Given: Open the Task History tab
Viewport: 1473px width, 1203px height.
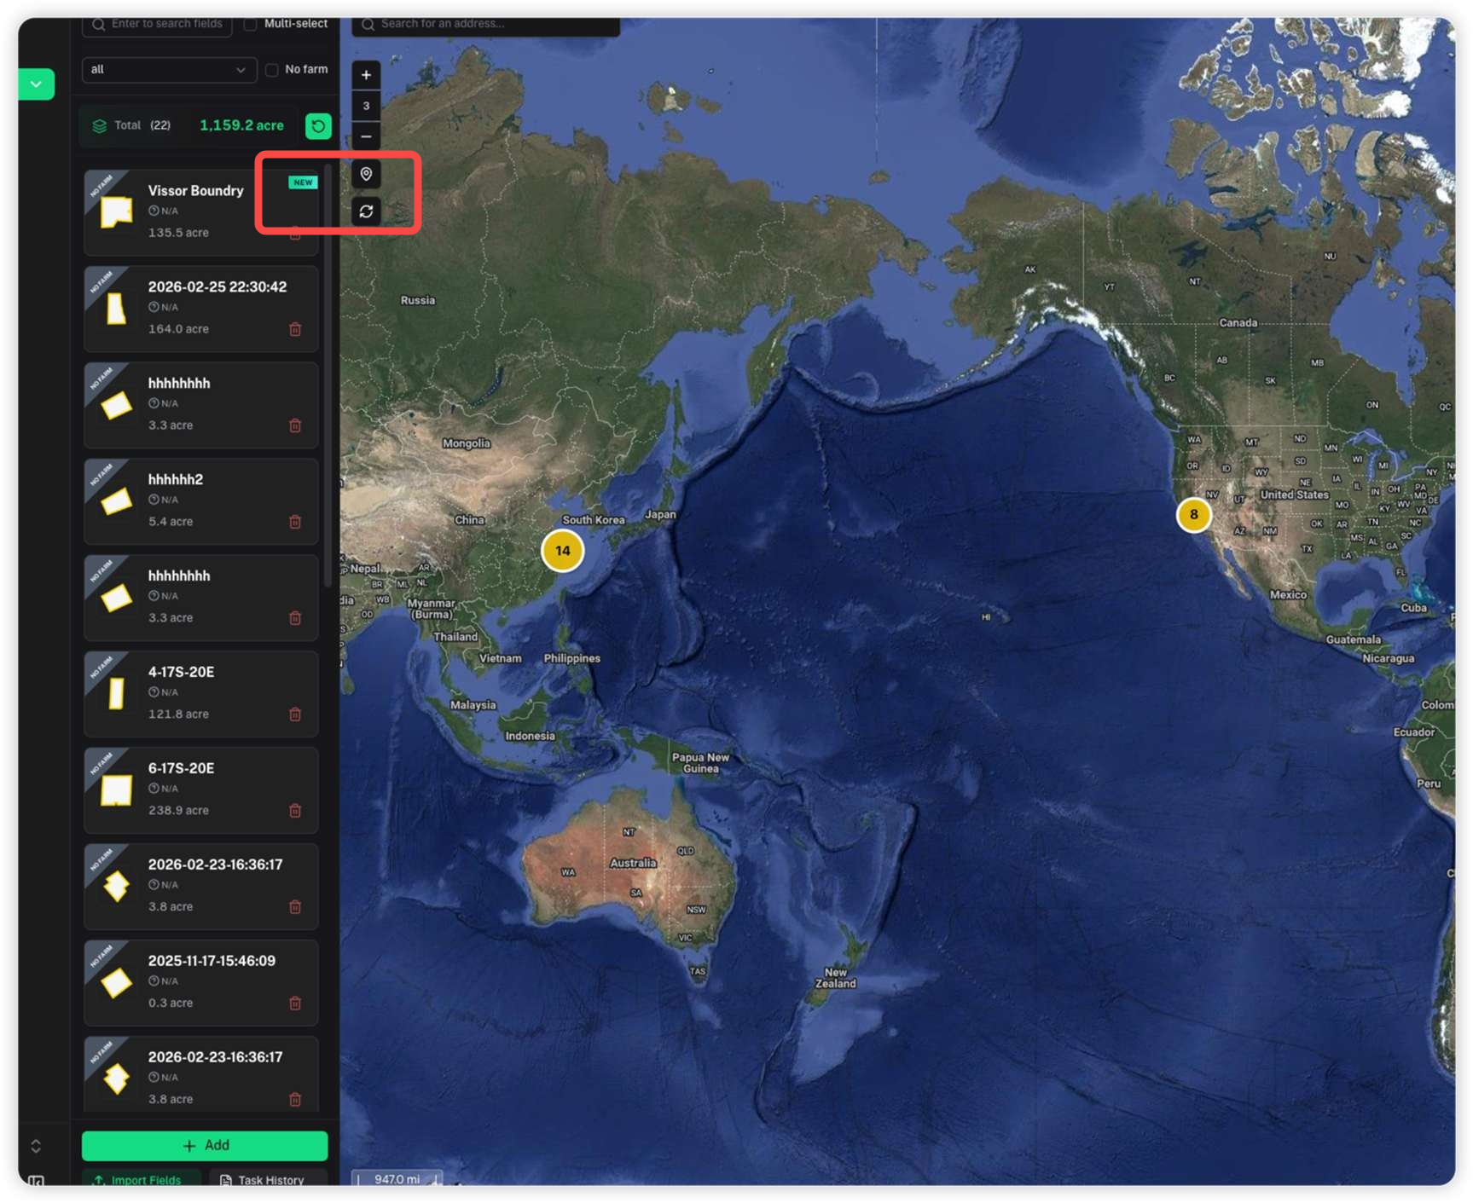Looking at the screenshot, I should click(263, 1179).
